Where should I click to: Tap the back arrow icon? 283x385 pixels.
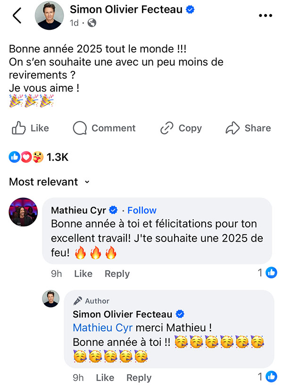tap(17, 16)
